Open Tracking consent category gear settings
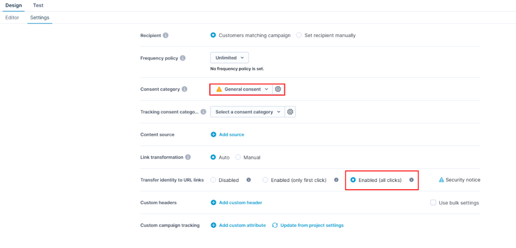516x248 pixels. [290, 112]
